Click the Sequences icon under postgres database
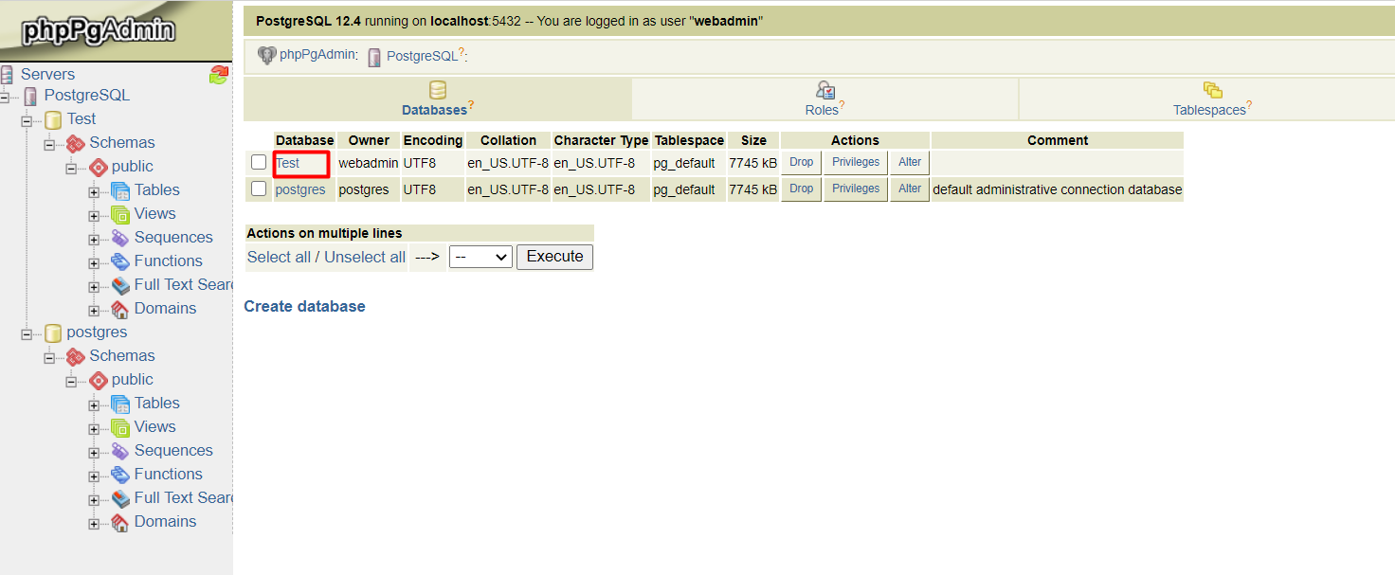 click(120, 451)
